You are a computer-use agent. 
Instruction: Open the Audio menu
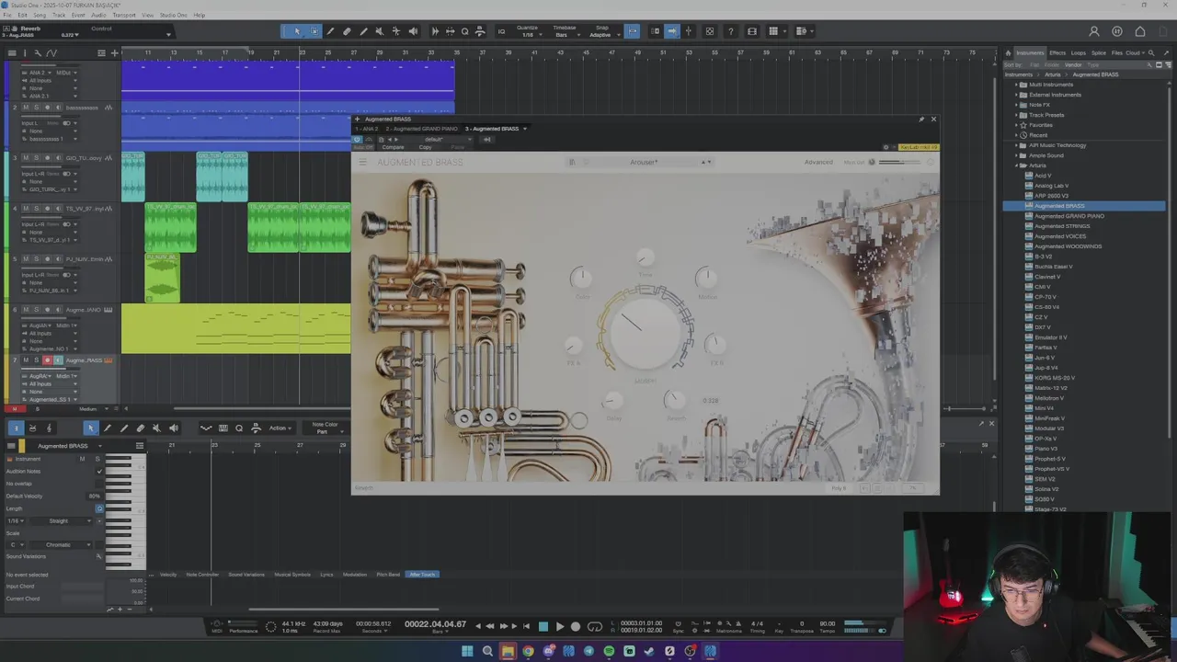98,15
